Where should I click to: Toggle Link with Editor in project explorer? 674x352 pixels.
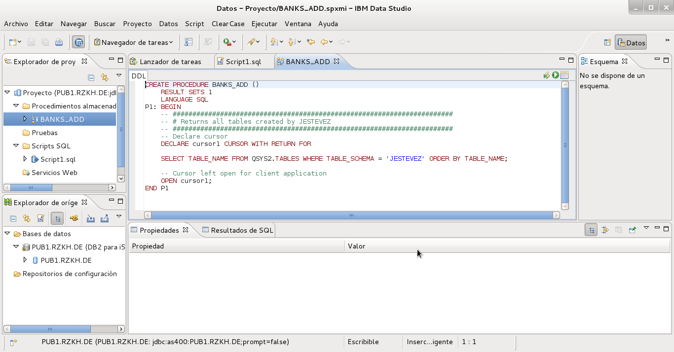coord(105,77)
